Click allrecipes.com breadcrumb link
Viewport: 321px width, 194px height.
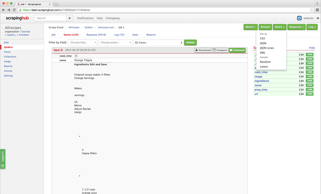coord(106,27)
